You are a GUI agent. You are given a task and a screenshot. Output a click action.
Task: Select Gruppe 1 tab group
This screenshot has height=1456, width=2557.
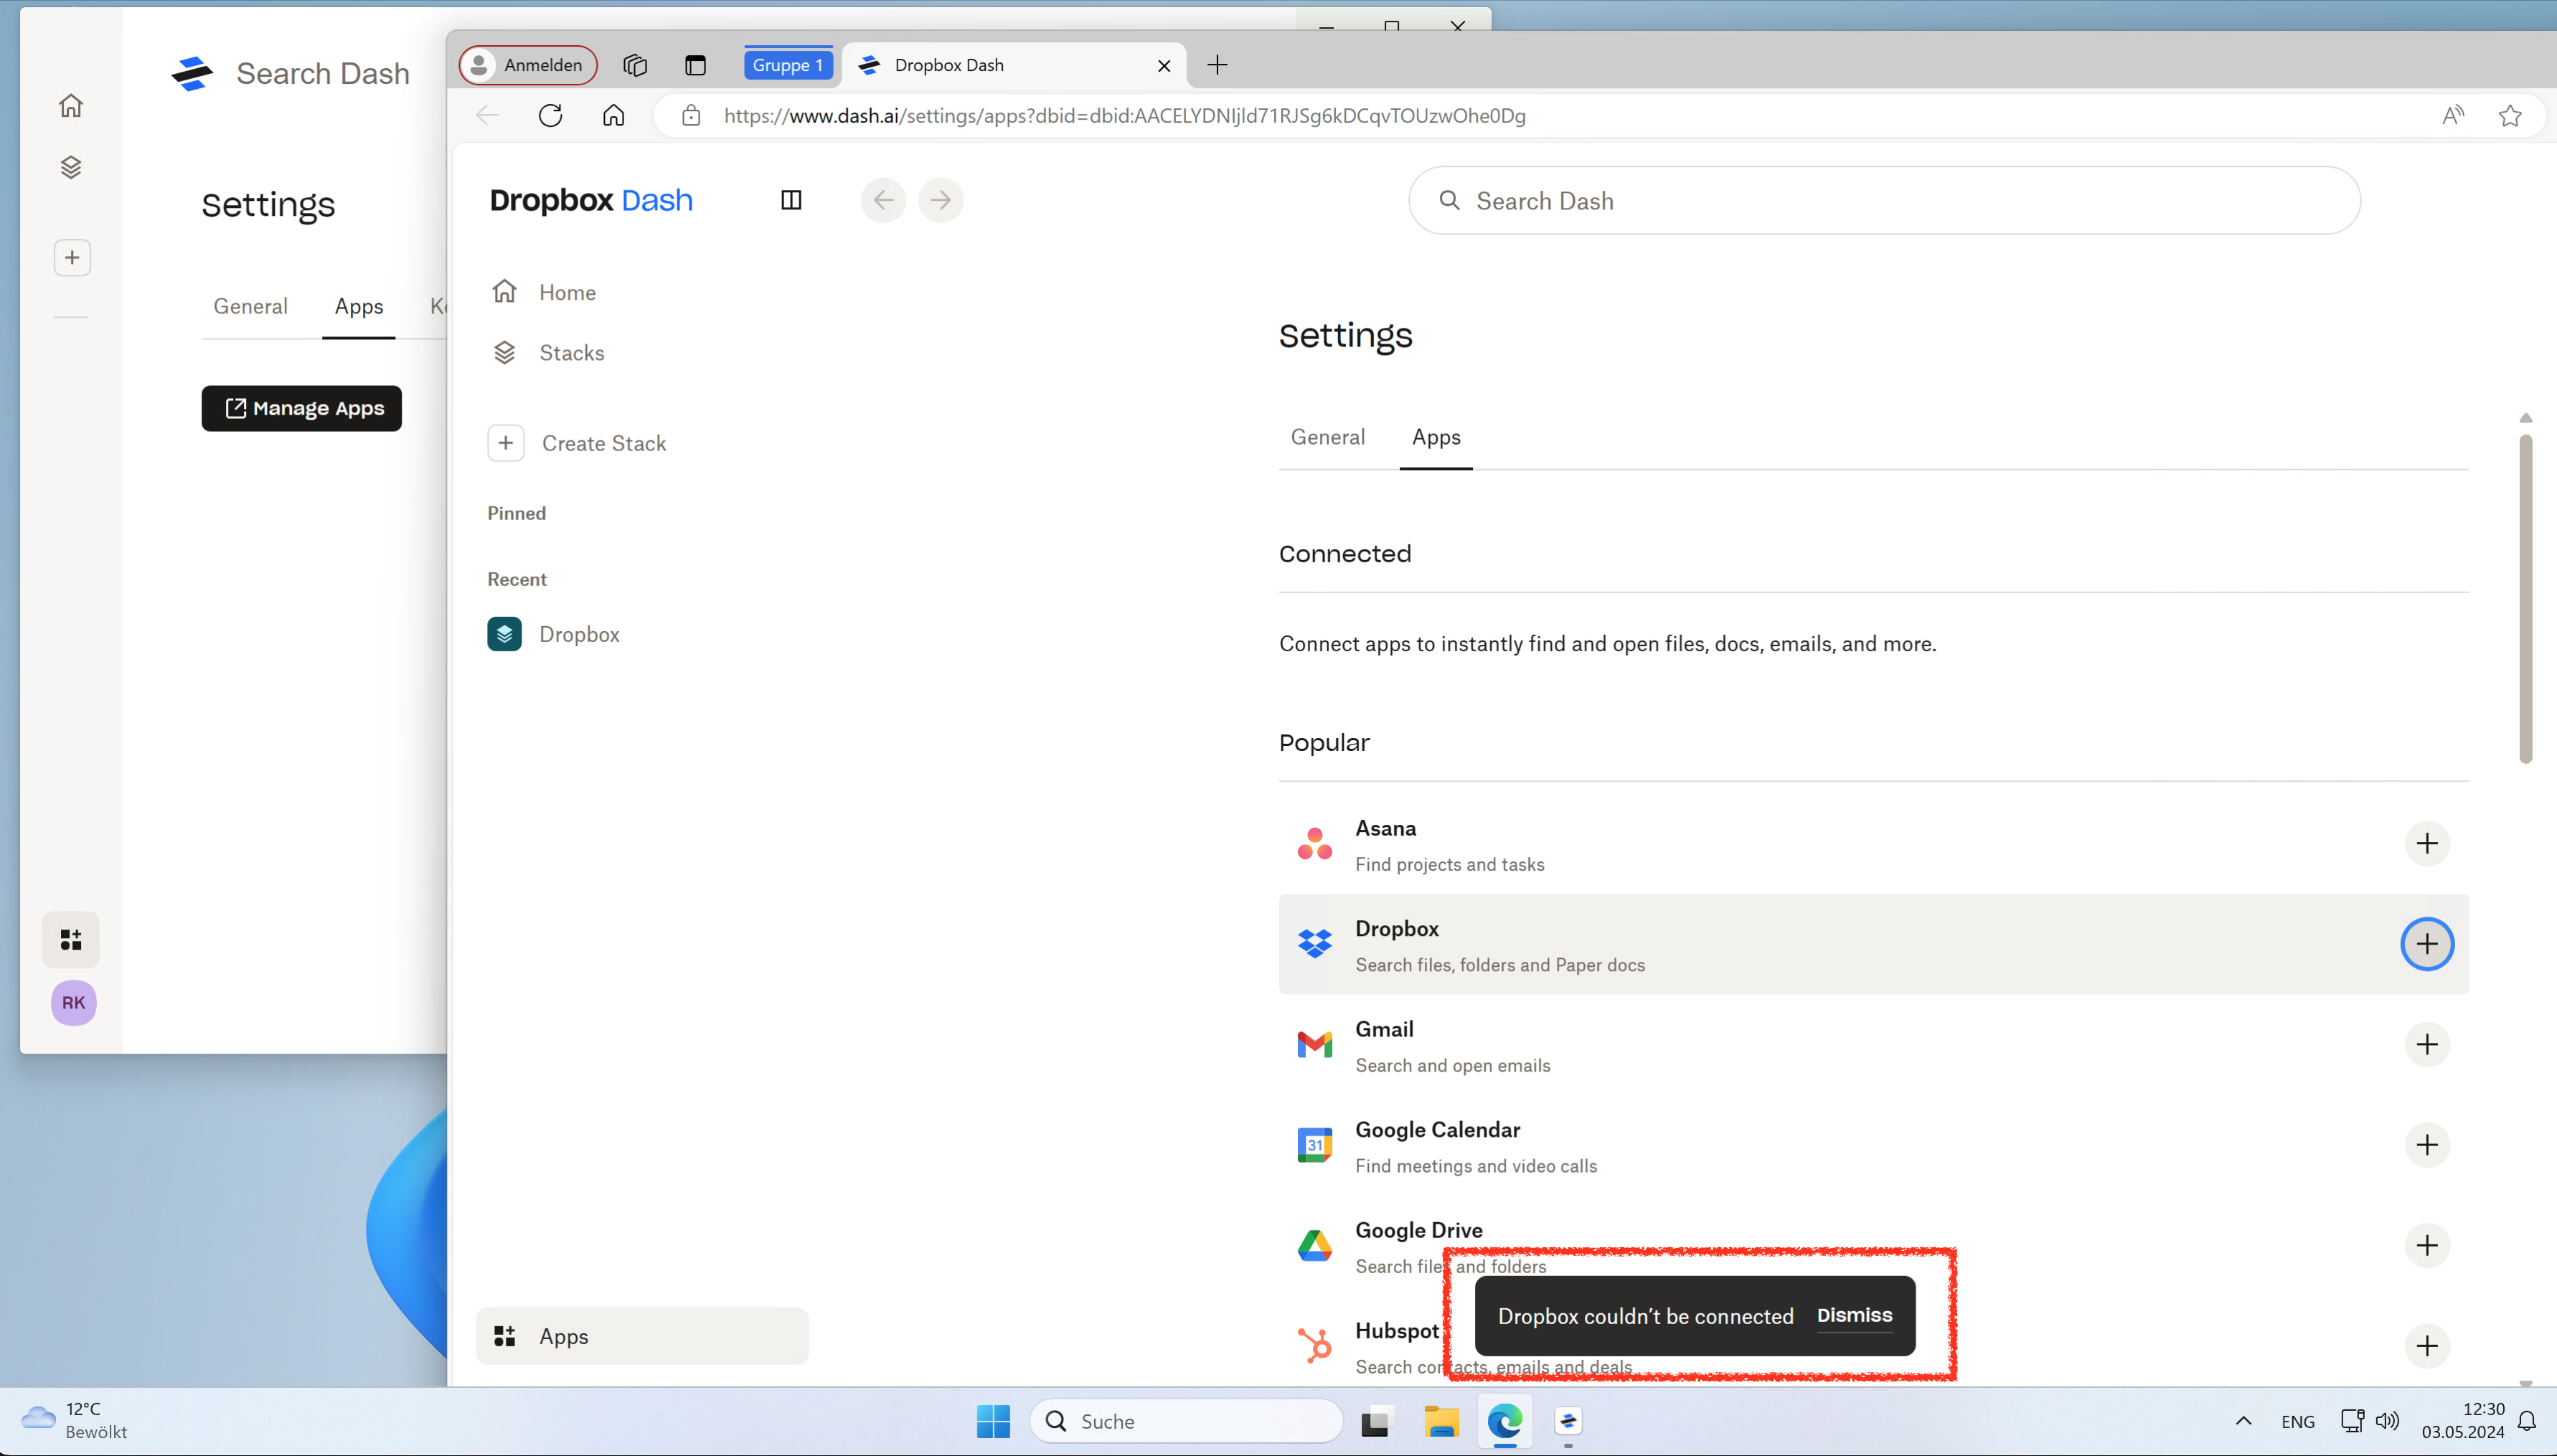coord(788,65)
